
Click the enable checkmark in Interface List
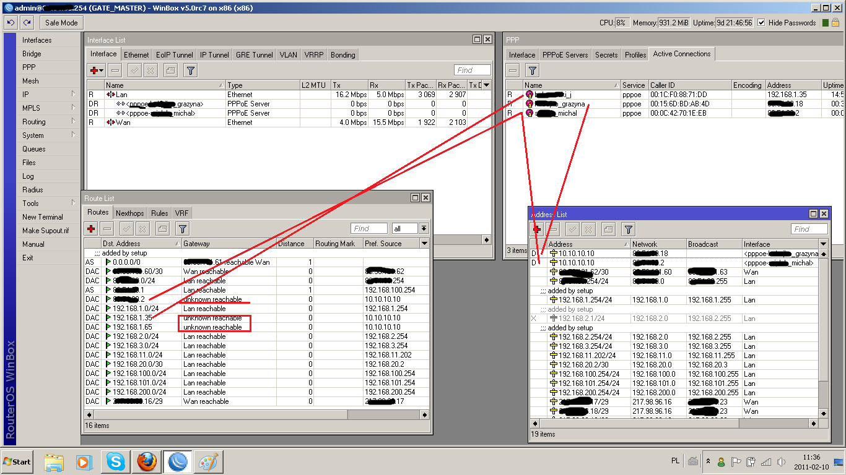(136, 71)
